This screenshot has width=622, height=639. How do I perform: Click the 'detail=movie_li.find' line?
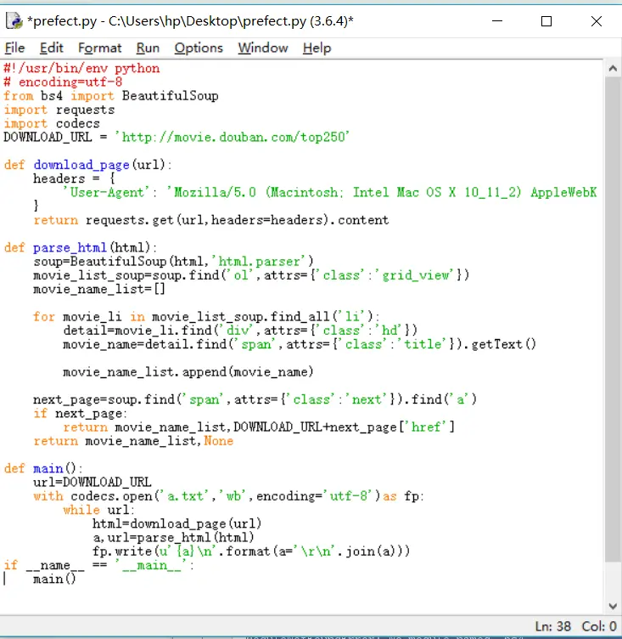coord(240,331)
